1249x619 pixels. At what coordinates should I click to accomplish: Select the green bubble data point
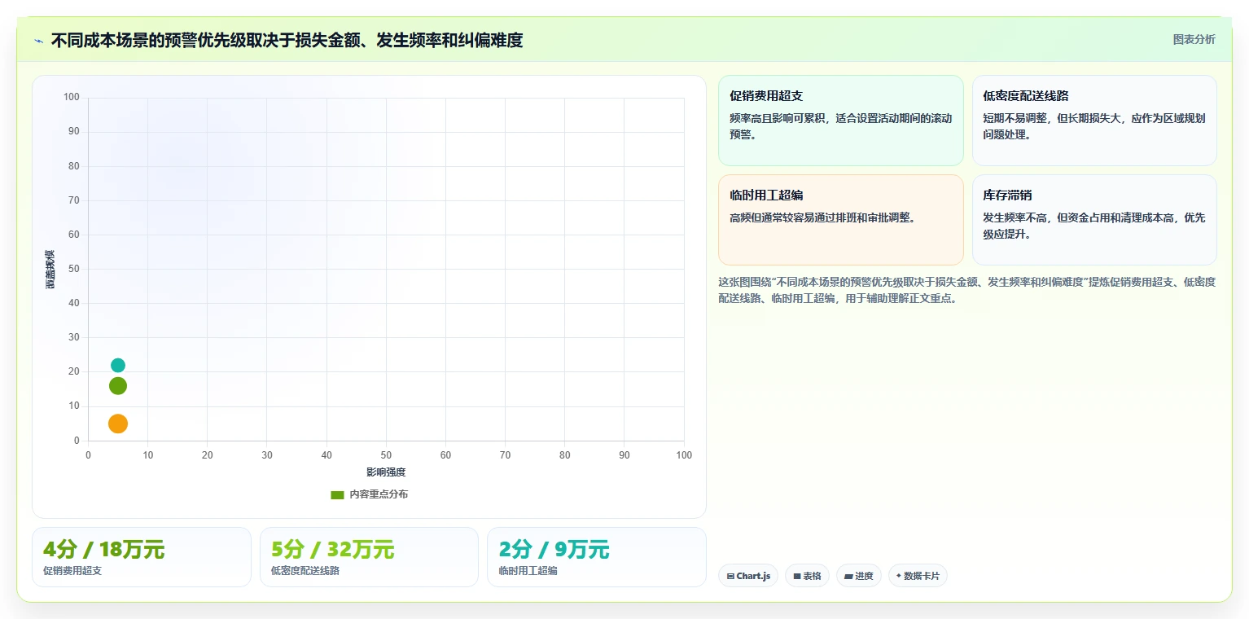[x=118, y=386]
